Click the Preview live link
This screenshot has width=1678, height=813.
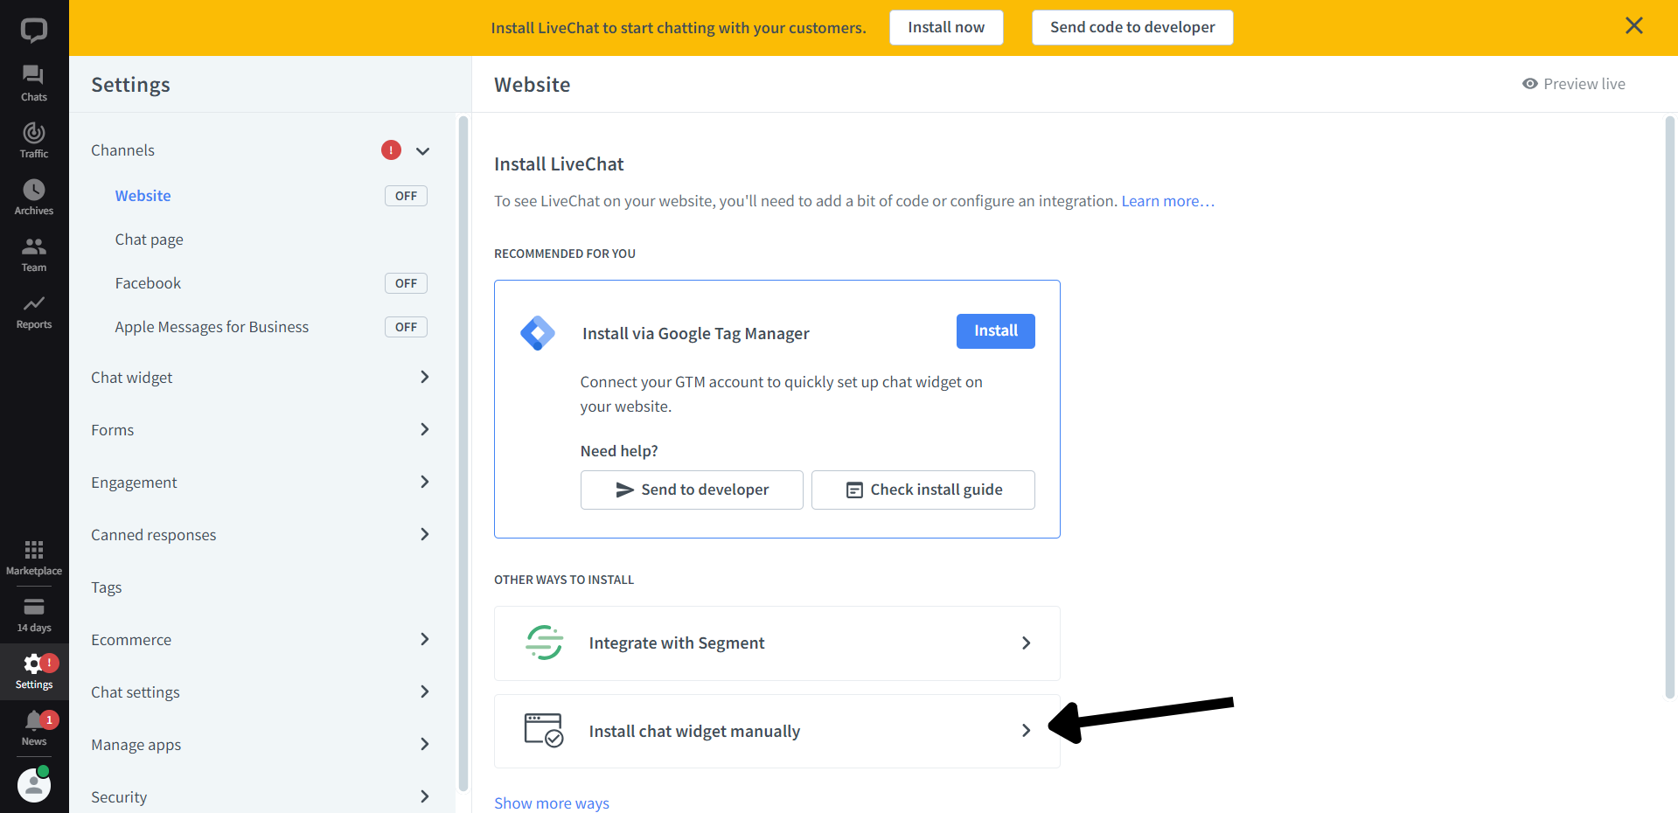click(x=1584, y=84)
